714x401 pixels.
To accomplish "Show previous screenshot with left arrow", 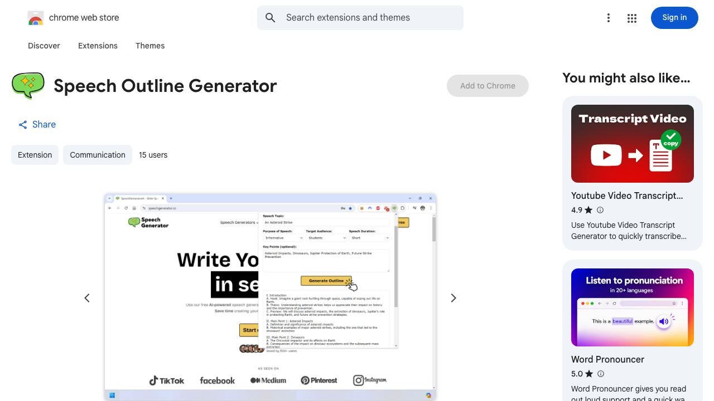I will pos(87,298).
